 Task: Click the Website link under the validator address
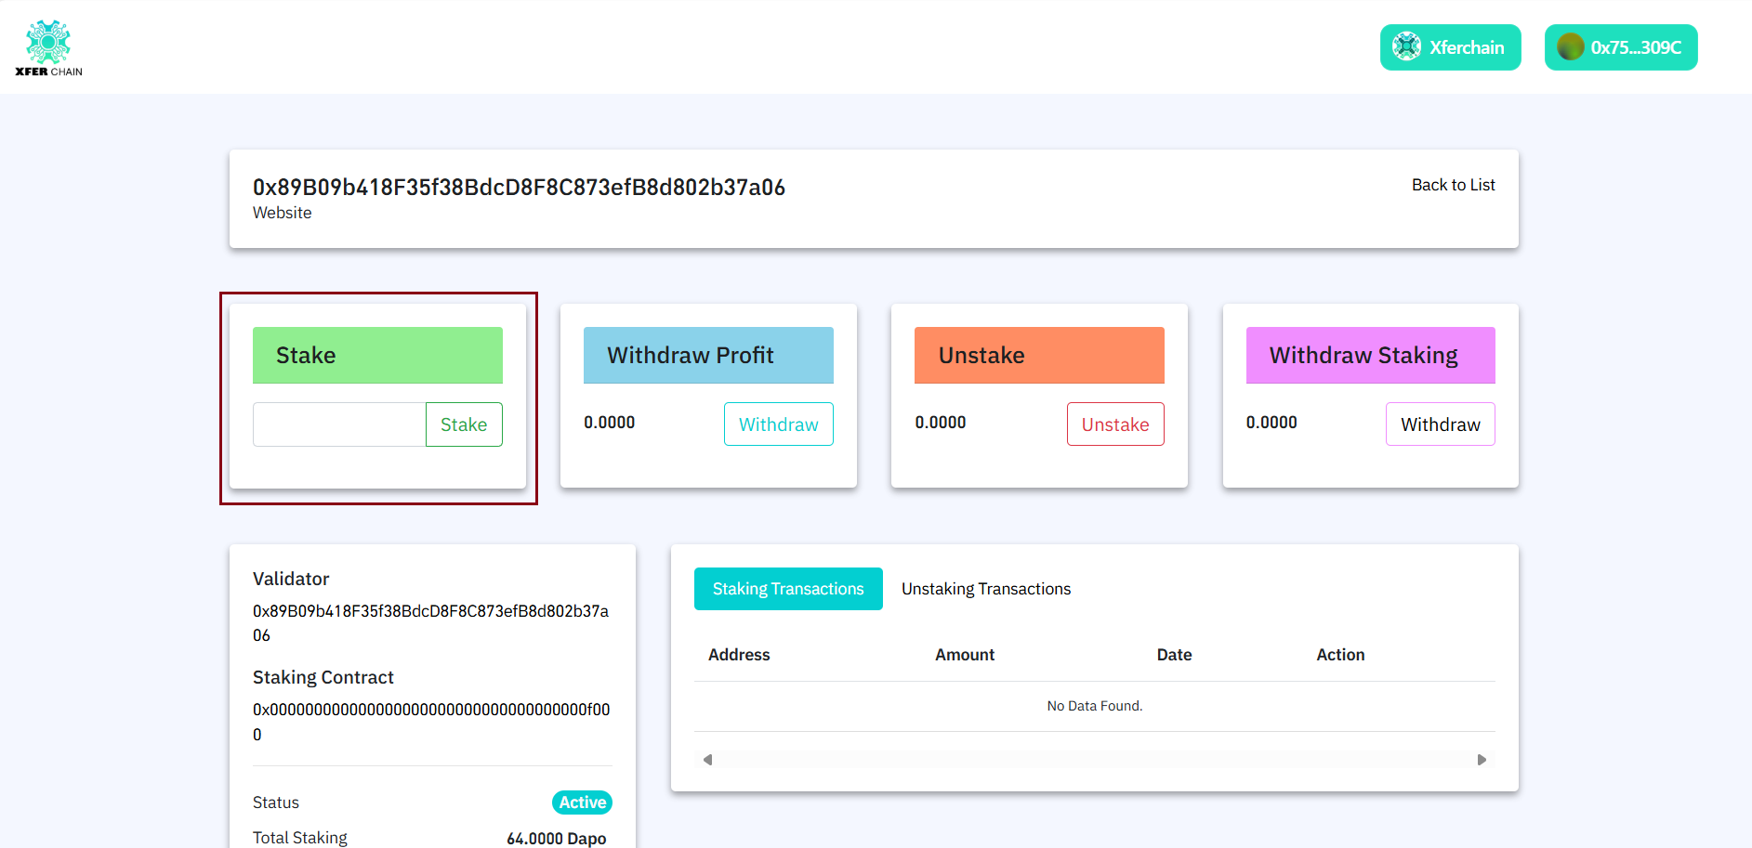coord(282,213)
